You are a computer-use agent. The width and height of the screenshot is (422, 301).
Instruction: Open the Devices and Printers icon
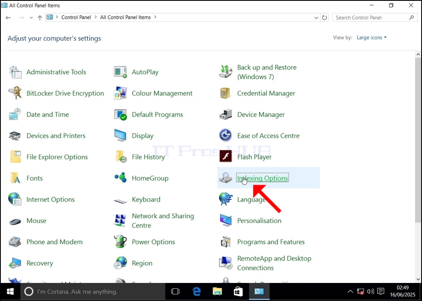tap(15, 136)
